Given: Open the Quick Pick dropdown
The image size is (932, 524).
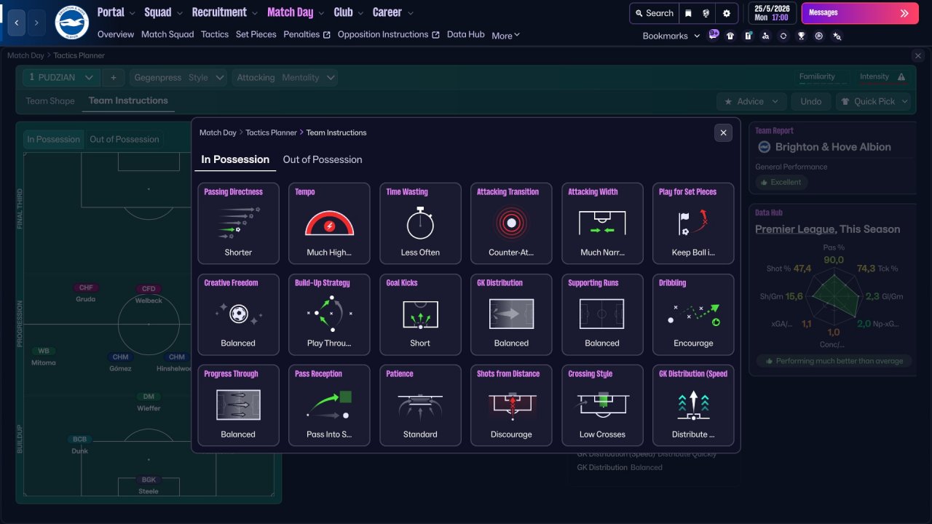Looking at the screenshot, I should click(873, 102).
